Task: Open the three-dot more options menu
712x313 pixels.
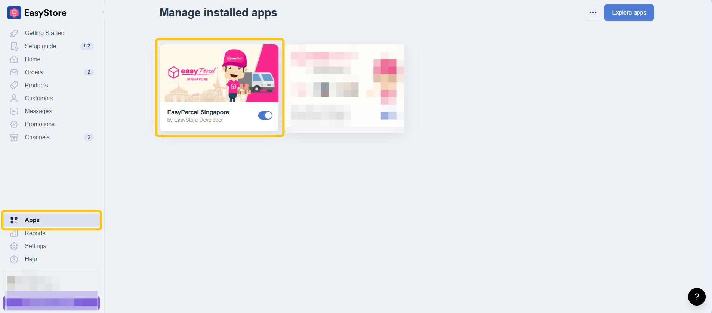Action: [593, 12]
